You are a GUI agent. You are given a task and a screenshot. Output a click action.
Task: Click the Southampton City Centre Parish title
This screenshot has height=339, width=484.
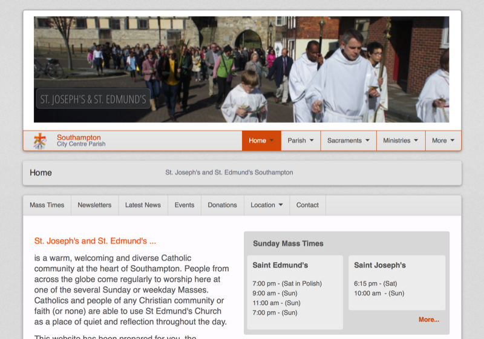80,140
